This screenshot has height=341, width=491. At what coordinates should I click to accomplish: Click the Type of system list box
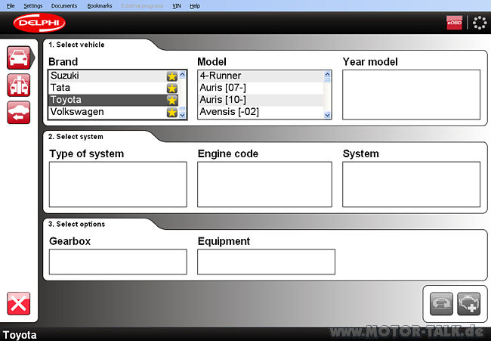coord(118,184)
